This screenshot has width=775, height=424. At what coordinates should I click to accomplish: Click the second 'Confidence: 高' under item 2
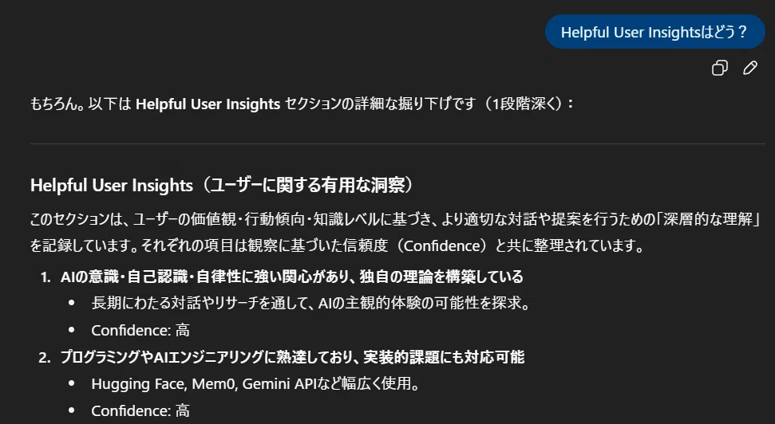pyautogui.click(x=140, y=410)
